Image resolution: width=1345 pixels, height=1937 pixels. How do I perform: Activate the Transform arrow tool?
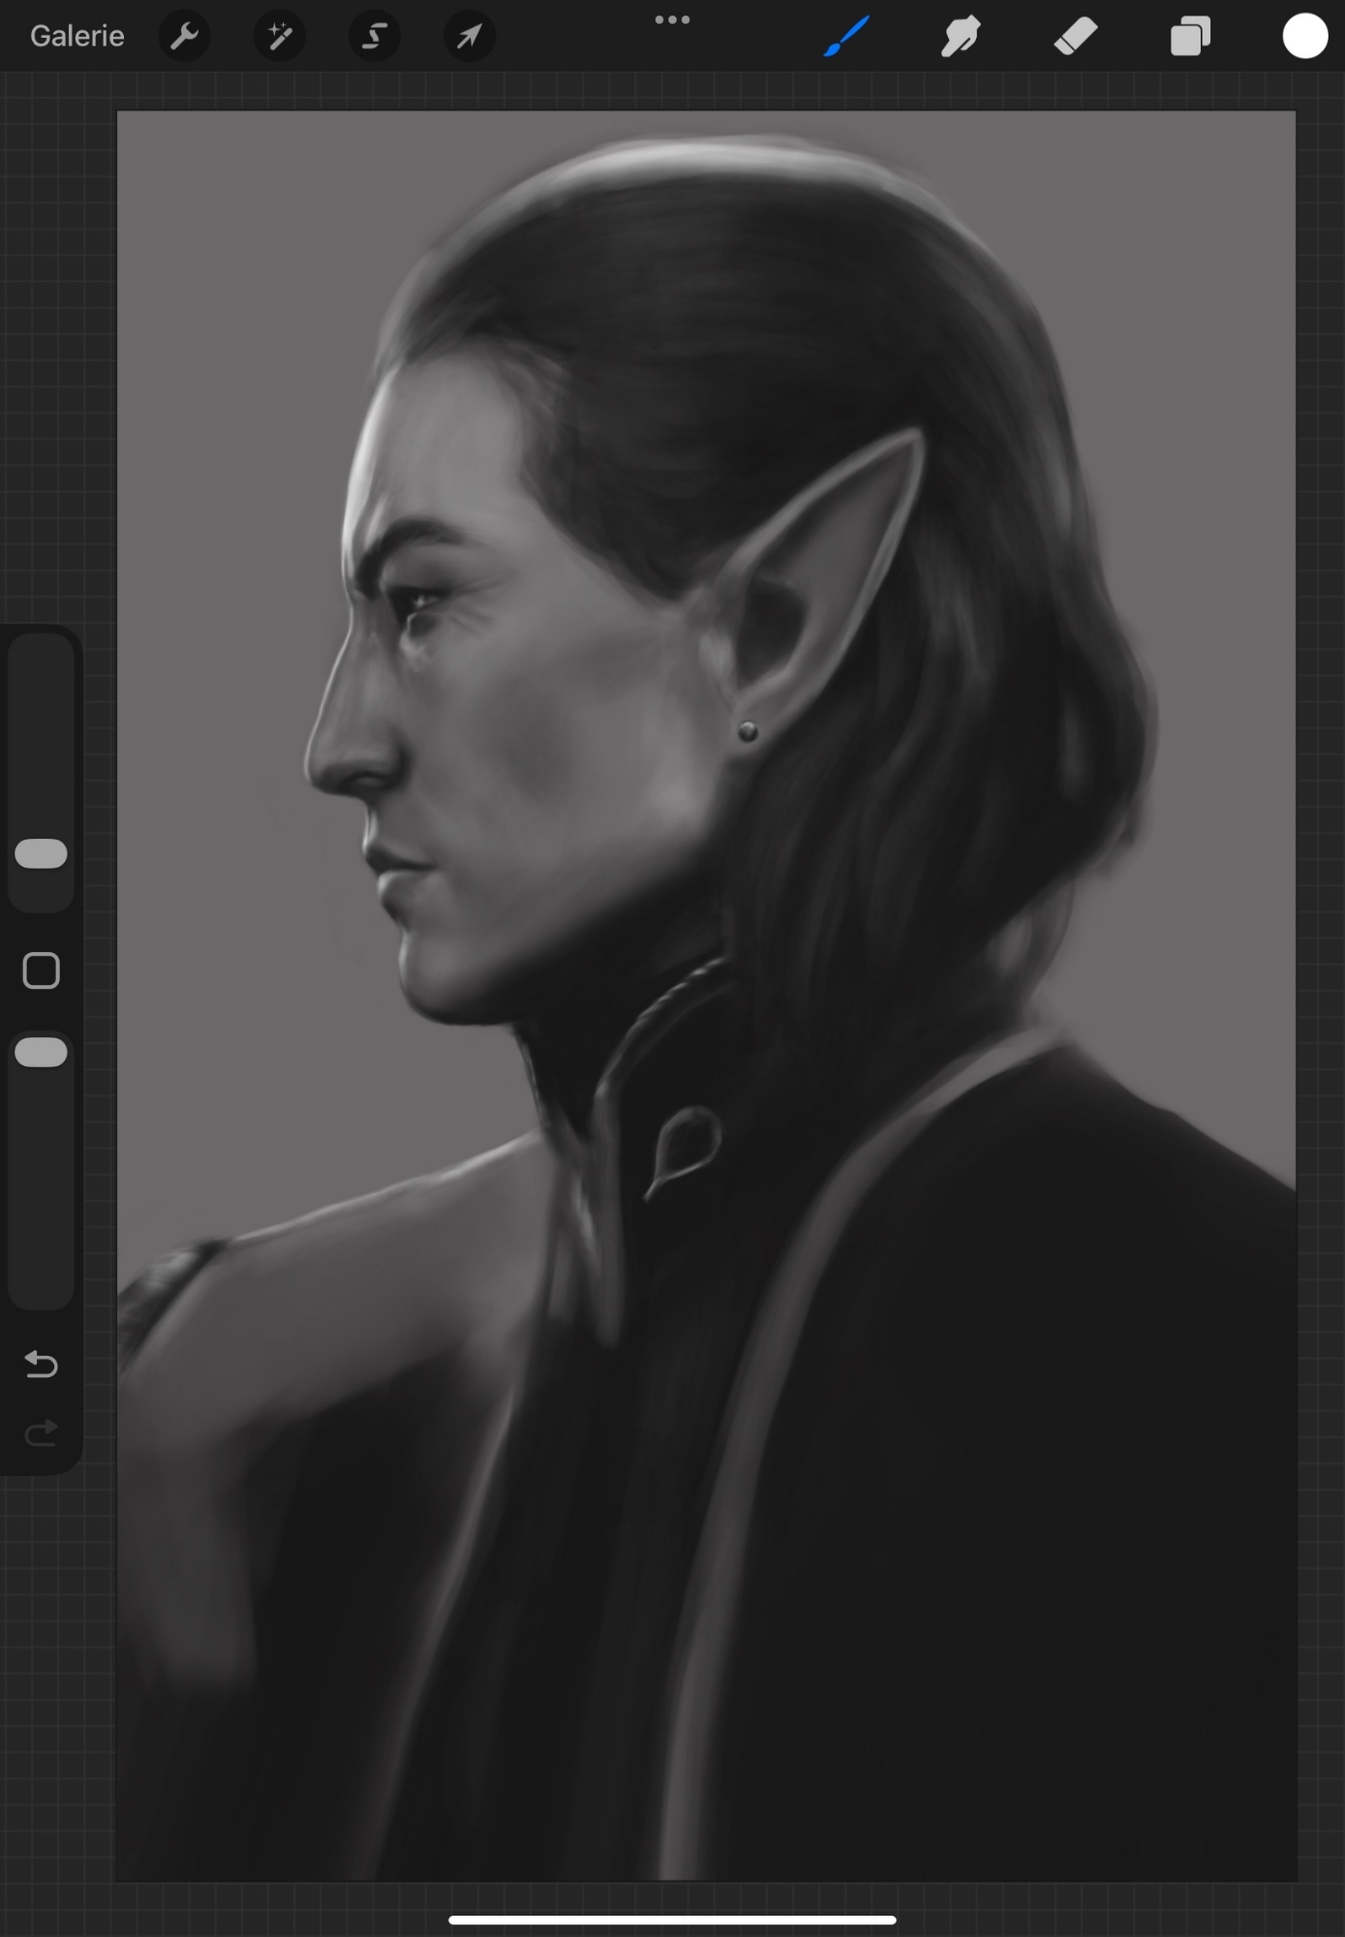point(469,37)
